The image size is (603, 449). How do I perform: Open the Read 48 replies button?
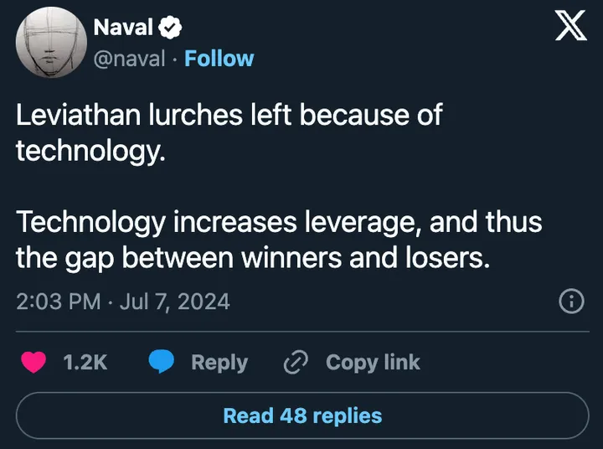click(301, 415)
